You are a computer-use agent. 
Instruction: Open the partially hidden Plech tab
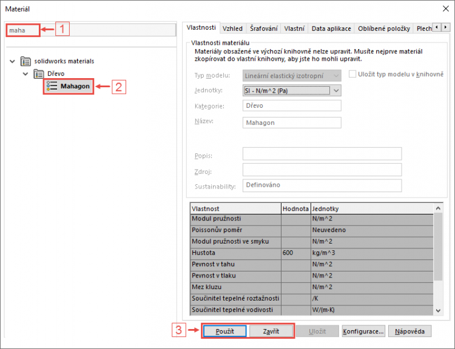tap(423, 28)
